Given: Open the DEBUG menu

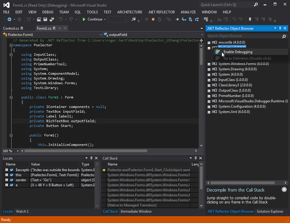Looking at the screenshot, I should click(x=48, y=12).
